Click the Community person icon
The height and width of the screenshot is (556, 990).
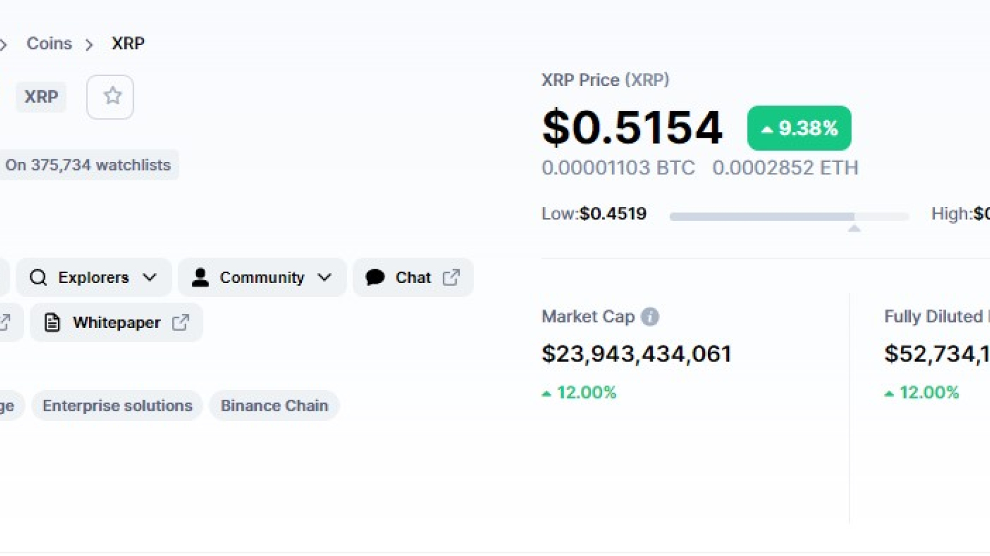[200, 277]
